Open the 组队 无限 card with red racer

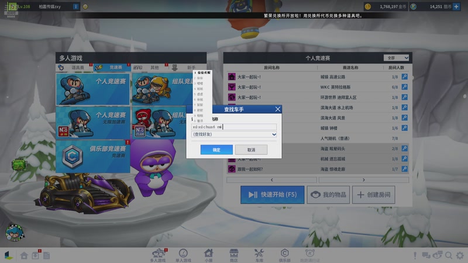(x=159, y=123)
